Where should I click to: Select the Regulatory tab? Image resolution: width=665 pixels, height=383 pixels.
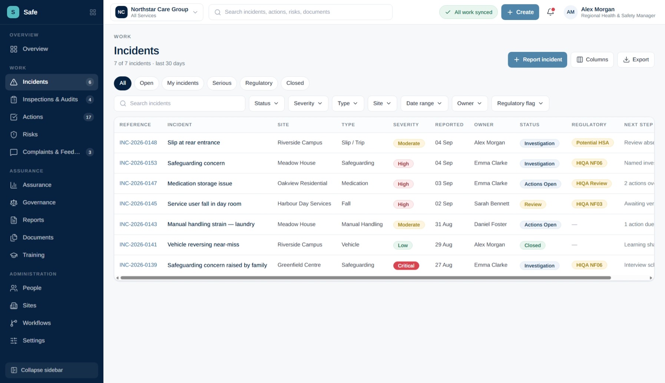point(259,83)
